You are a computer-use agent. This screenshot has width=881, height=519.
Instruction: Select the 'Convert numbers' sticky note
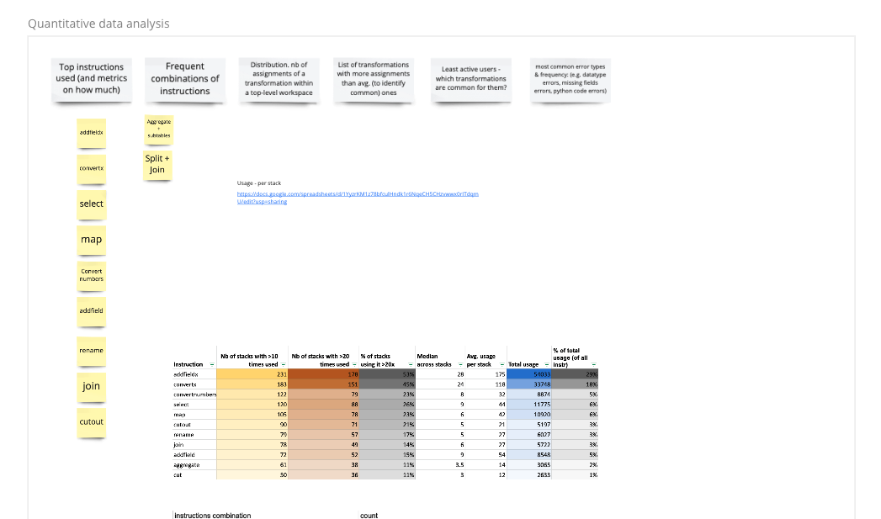(x=92, y=275)
